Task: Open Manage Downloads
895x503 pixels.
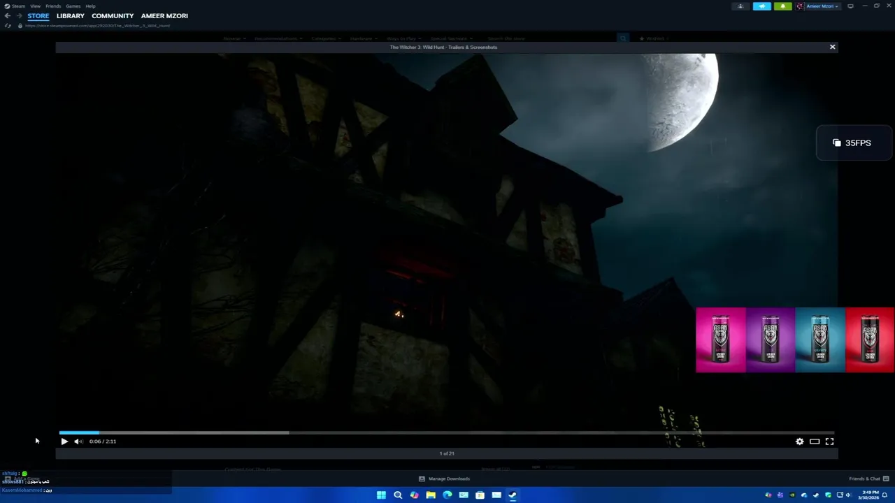Action: (x=444, y=479)
